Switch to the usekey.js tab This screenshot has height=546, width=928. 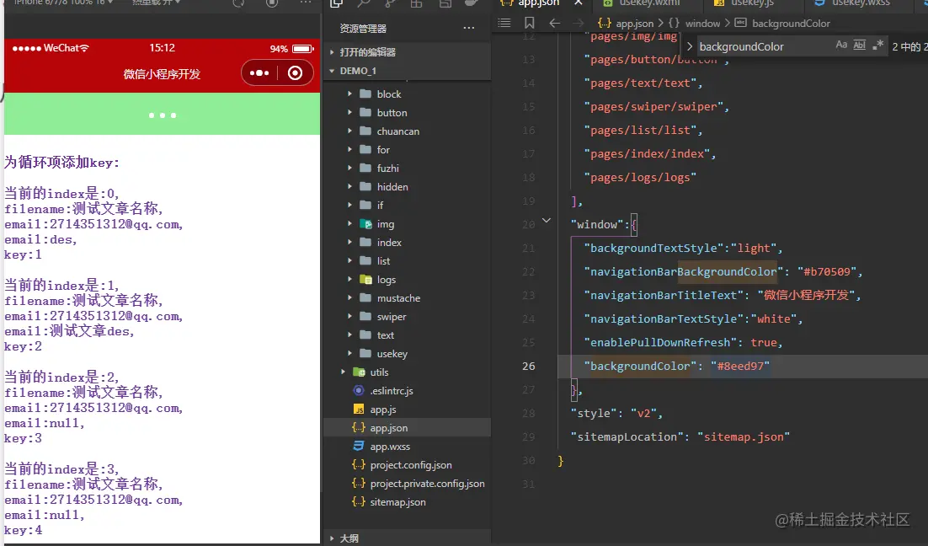tap(752, 3)
